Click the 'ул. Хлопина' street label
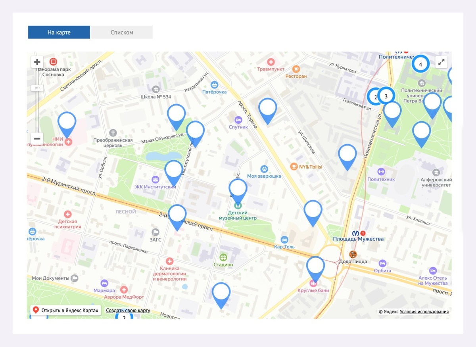 click(x=418, y=220)
